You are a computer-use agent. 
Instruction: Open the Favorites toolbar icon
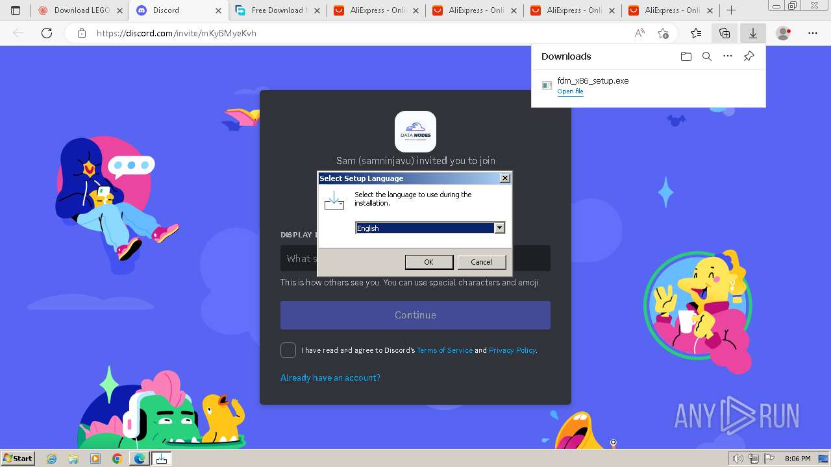pos(696,33)
